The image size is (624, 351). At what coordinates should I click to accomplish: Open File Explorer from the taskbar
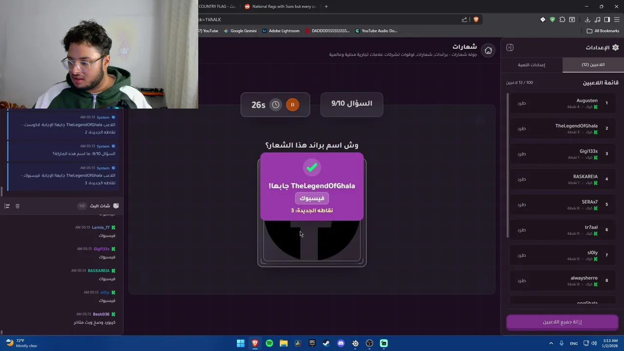point(283,343)
